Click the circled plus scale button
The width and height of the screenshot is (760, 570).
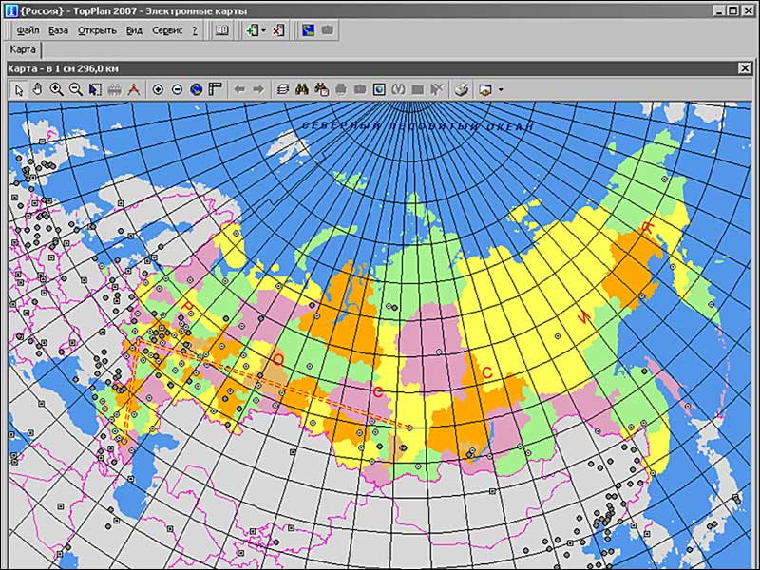158,89
